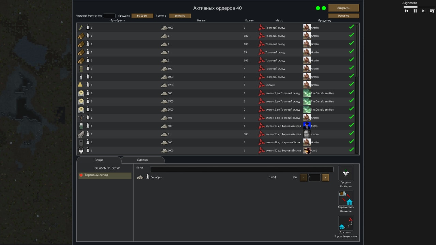Click Выбрать button next to Продажа filter
436x245 pixels.
142,16
